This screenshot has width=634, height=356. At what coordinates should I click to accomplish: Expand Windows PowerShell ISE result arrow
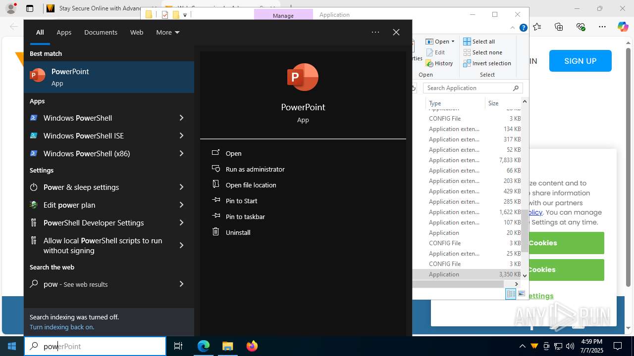tap(181, 135)
